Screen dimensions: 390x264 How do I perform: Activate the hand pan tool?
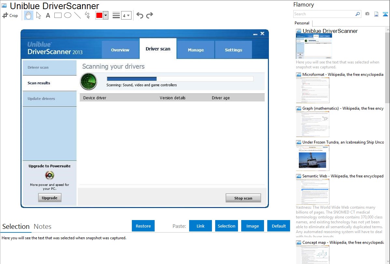[29, 15]
